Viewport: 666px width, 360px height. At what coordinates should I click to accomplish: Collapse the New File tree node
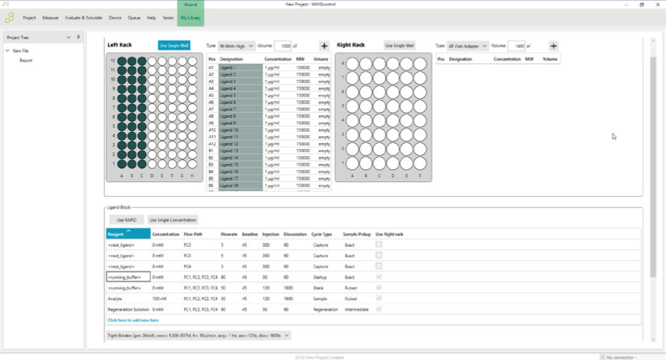[7, 50]
